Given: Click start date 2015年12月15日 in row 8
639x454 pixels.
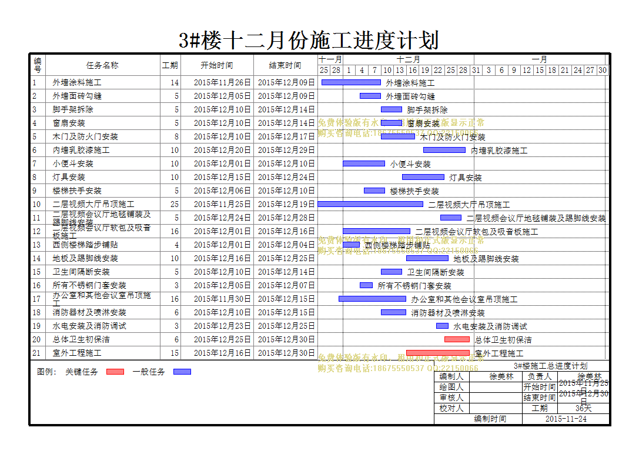Looking at the screenshot, I should click(222, 177).
